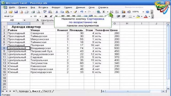Show the Drawing toolbar icon
This screenshot has height=96, width=171.
129,12
